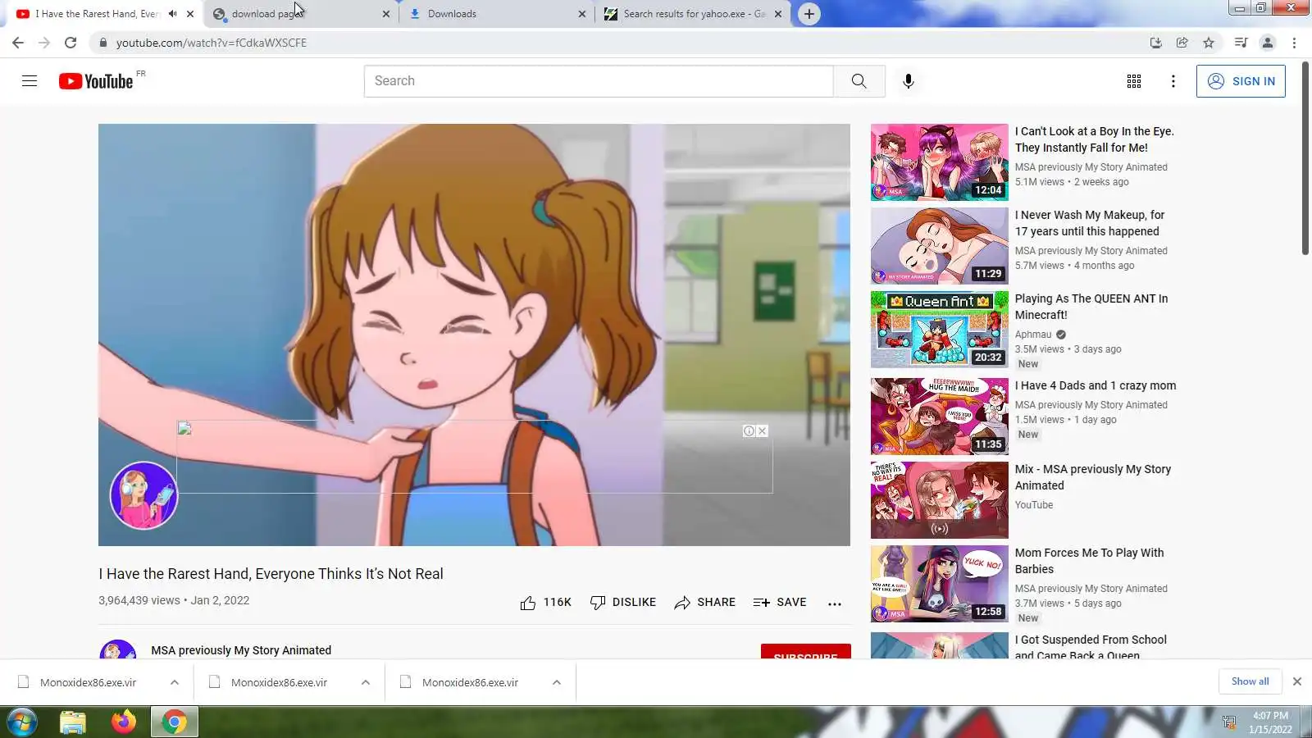1312x738 pixels.
Task: Like the video with thumbs up
Action: pos(545,603)
